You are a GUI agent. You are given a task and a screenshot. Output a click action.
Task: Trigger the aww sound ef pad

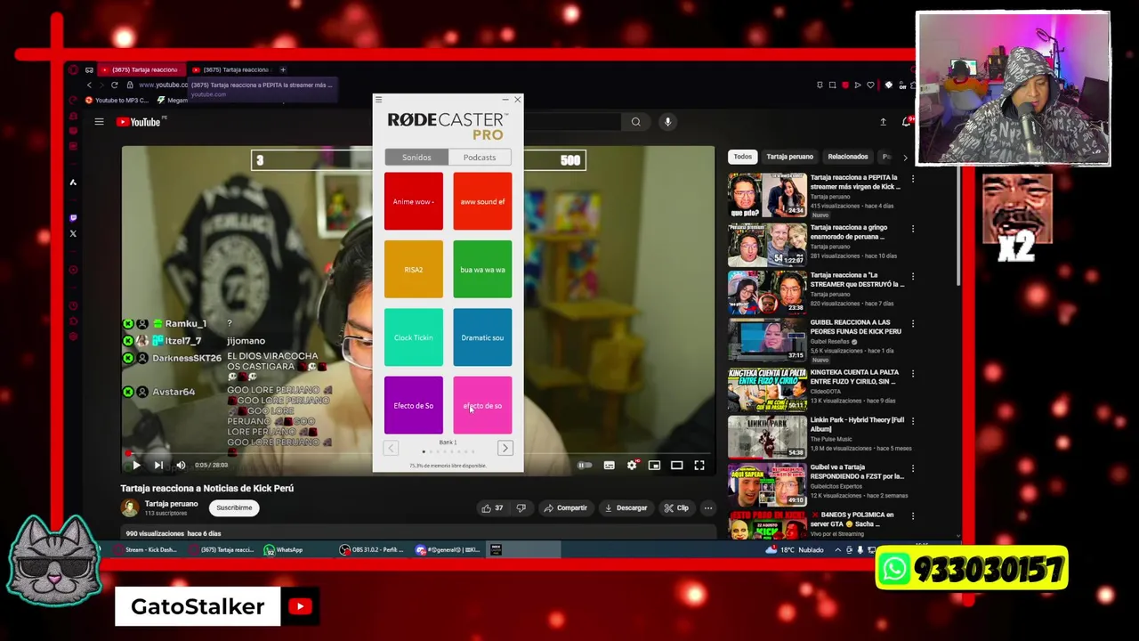(x=482, y=201)
